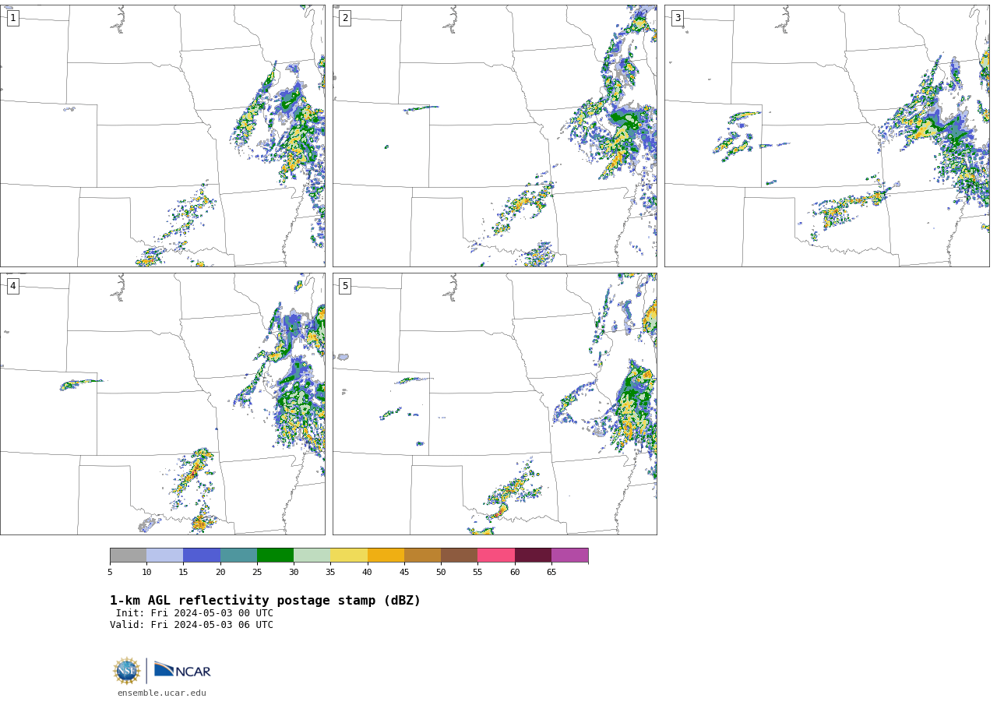Image resolution: width=997 pixels, height=702 pixels.
Task: Click the light blue 10-15 dBZ swatch
Action: pos(165,555)
